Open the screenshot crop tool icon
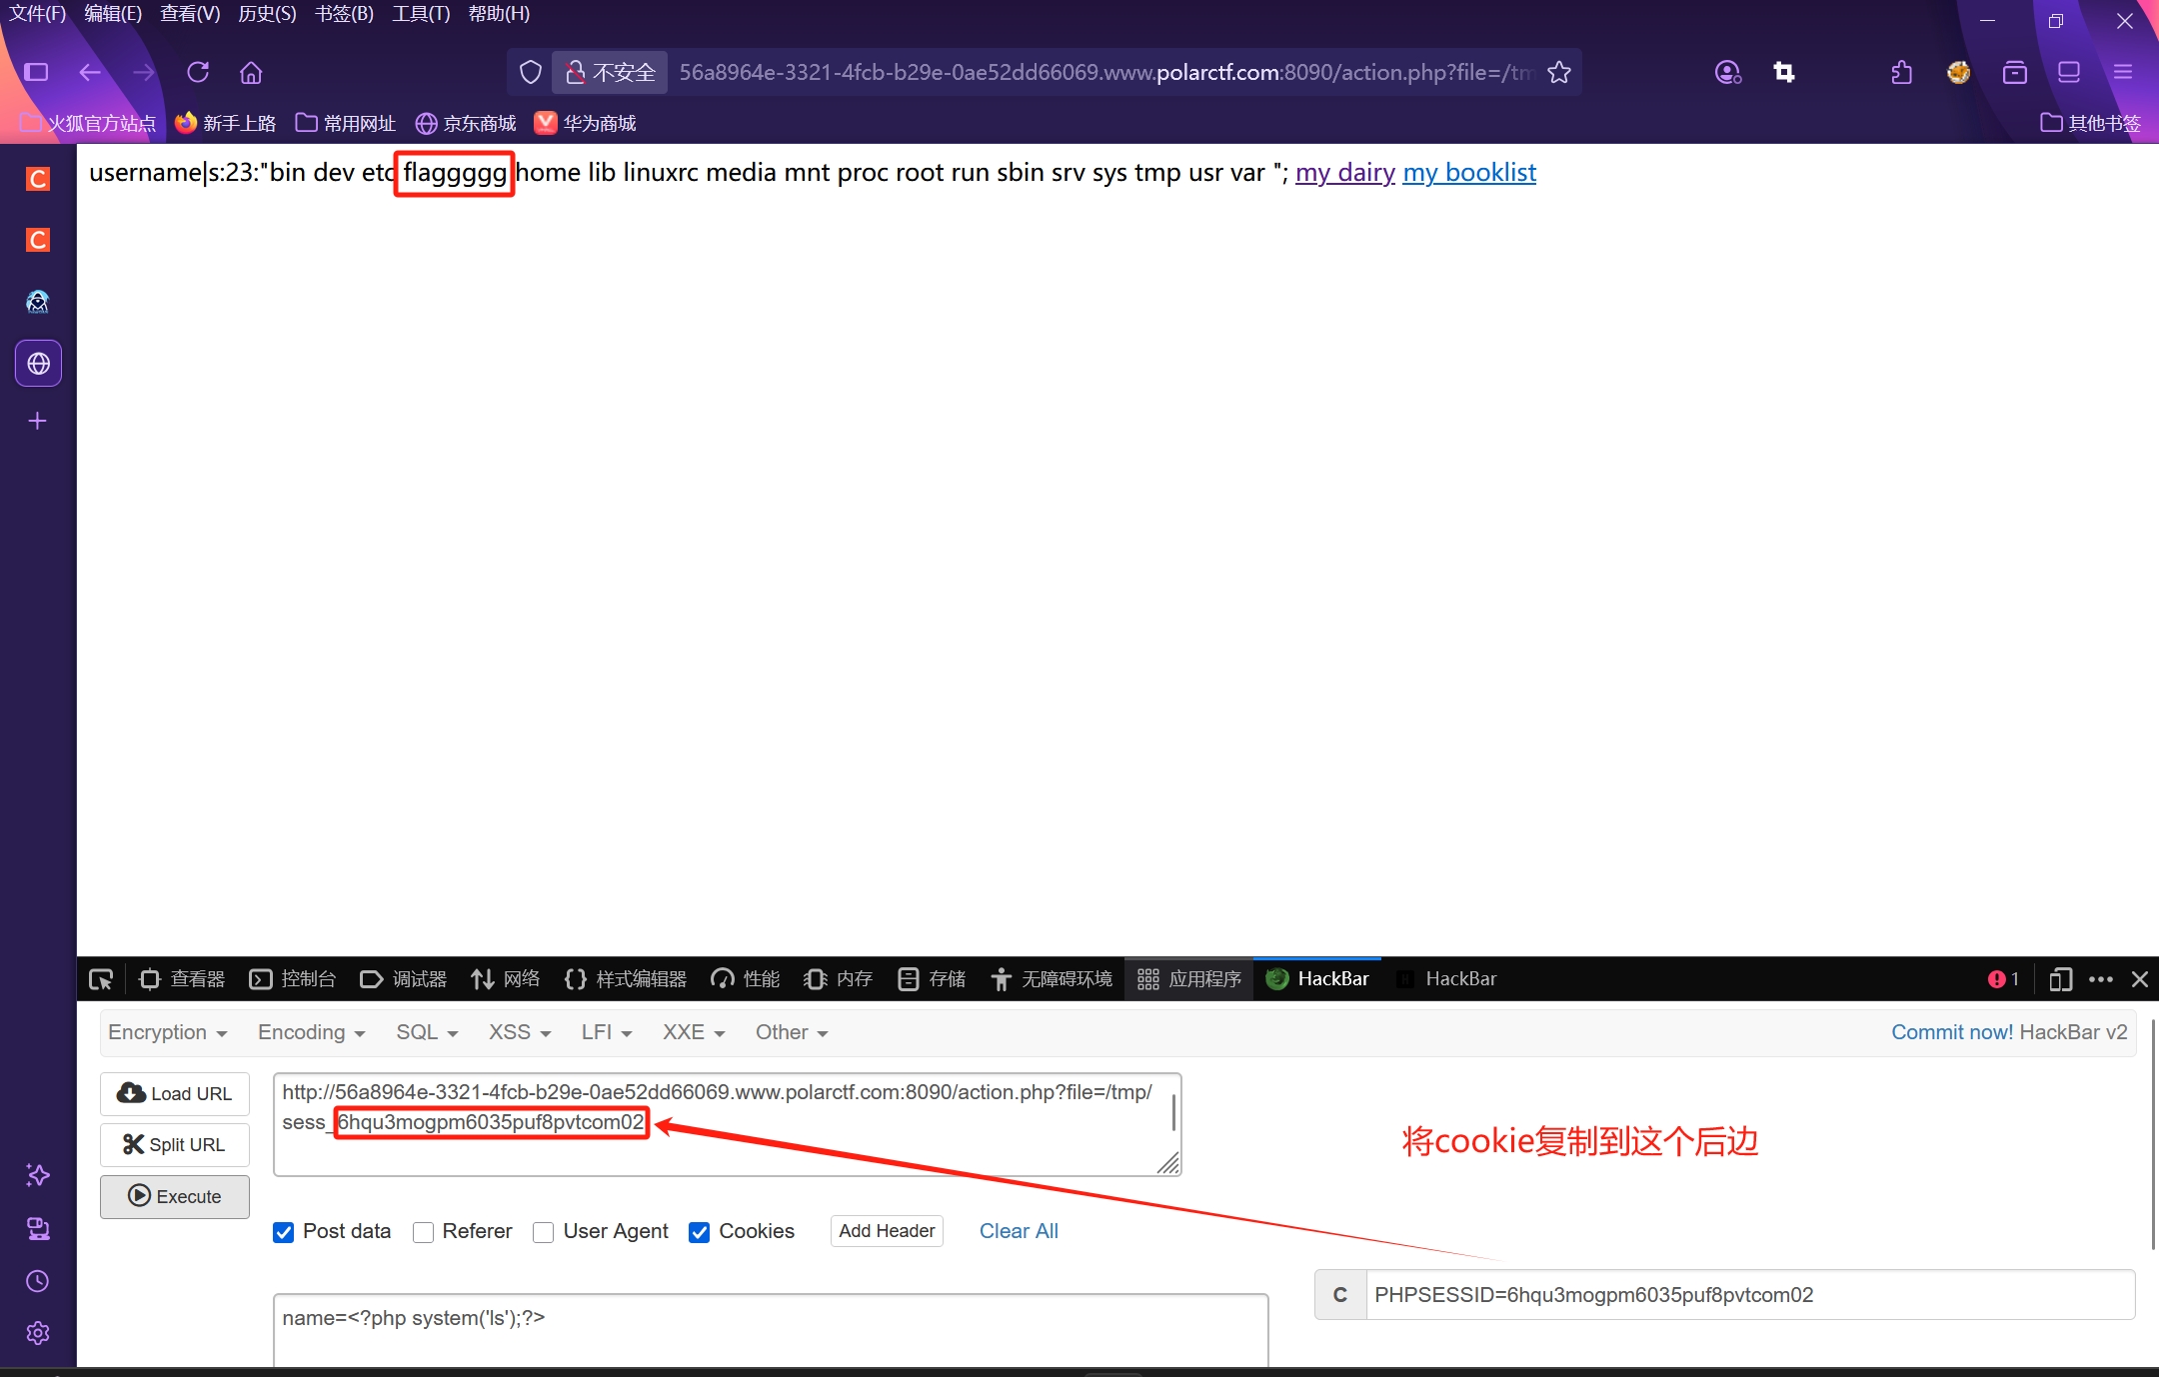2159x1377 pixels. coord(1784,72)
